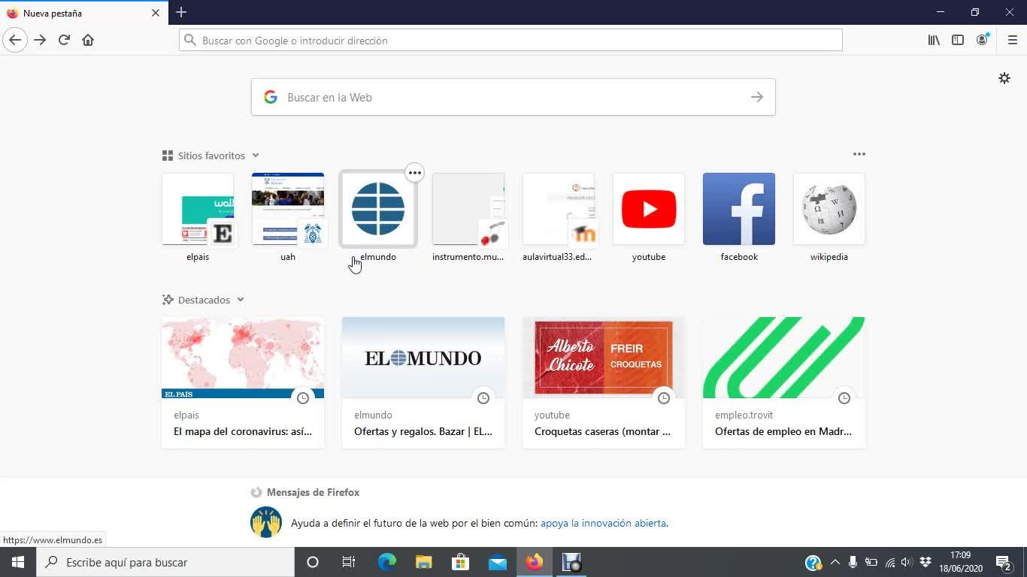Screen dimensions: 1027x577
Task: Collapse the Destacados section
Action: [x=241, y=300]
